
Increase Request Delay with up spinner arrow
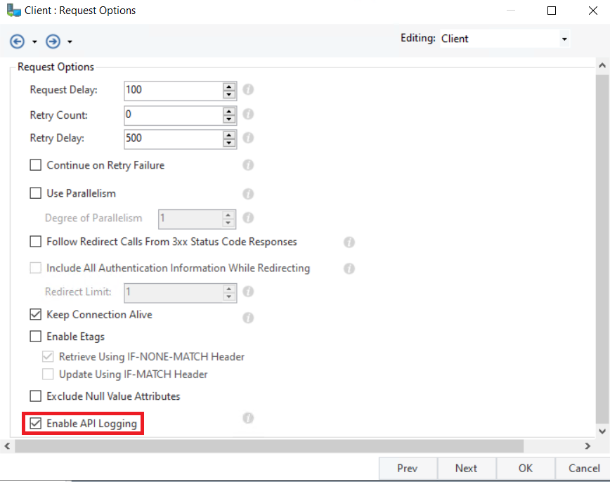(x=228, y=86)
